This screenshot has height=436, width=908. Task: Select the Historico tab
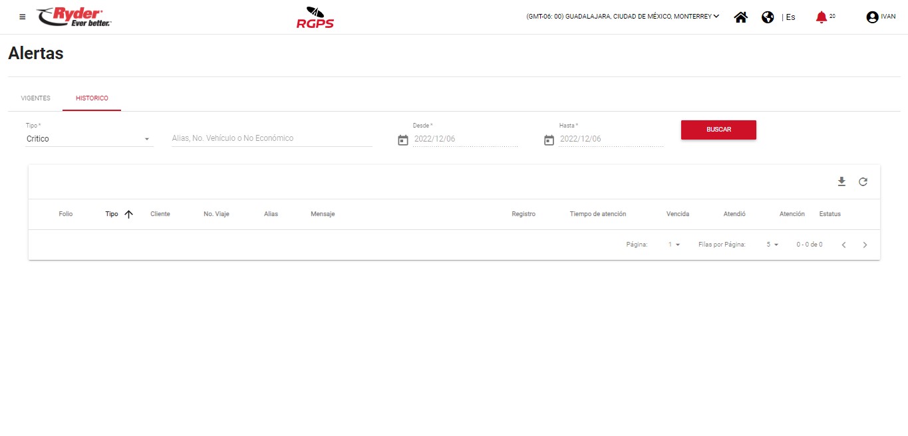pyautogui.click(x=92, y=98)
